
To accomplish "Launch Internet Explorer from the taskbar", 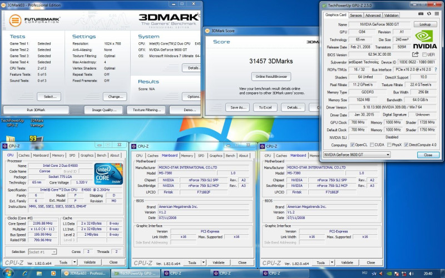I will [x=25, y=274].
